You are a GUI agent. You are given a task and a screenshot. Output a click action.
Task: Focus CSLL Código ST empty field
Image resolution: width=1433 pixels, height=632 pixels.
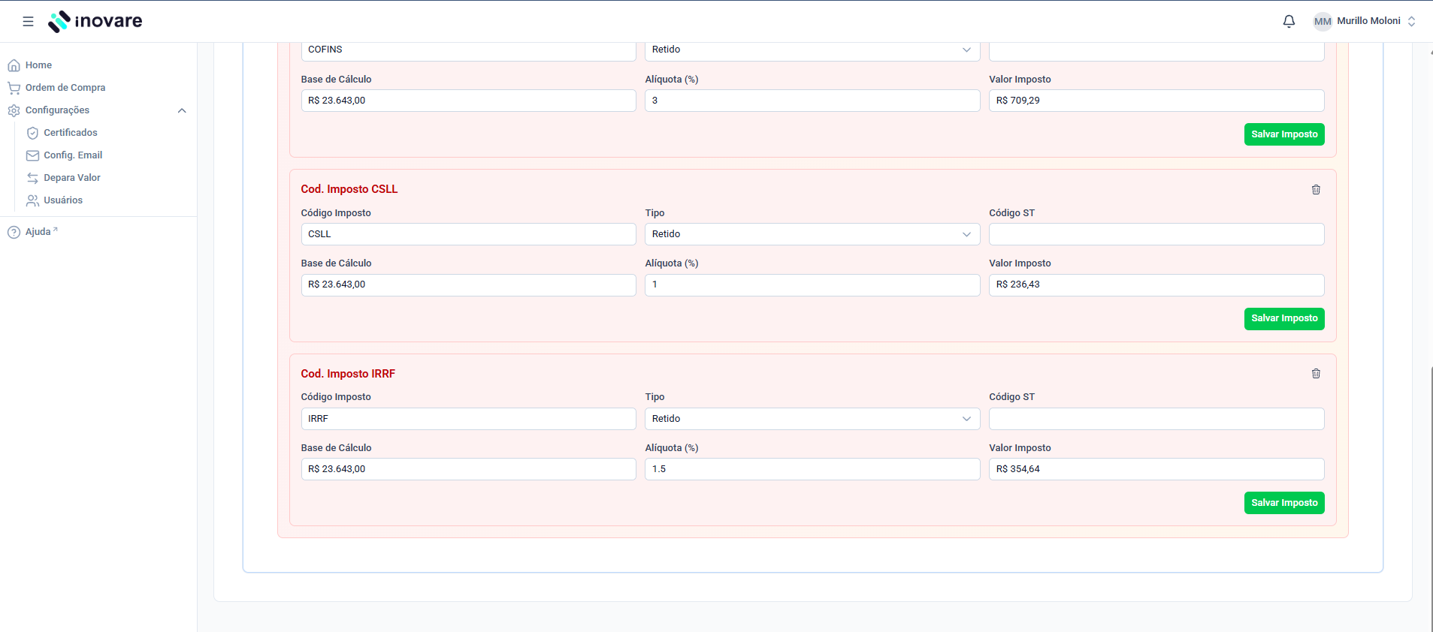click(1156, 234)
